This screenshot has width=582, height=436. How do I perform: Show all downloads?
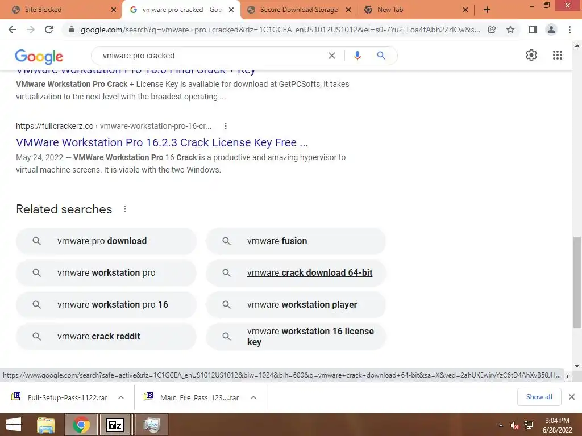pos(539,397)
